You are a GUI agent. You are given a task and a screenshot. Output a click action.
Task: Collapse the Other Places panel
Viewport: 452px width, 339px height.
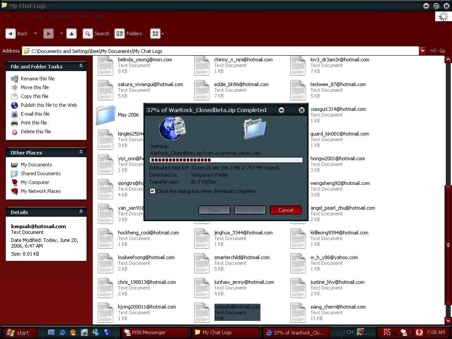click(81, 152)
